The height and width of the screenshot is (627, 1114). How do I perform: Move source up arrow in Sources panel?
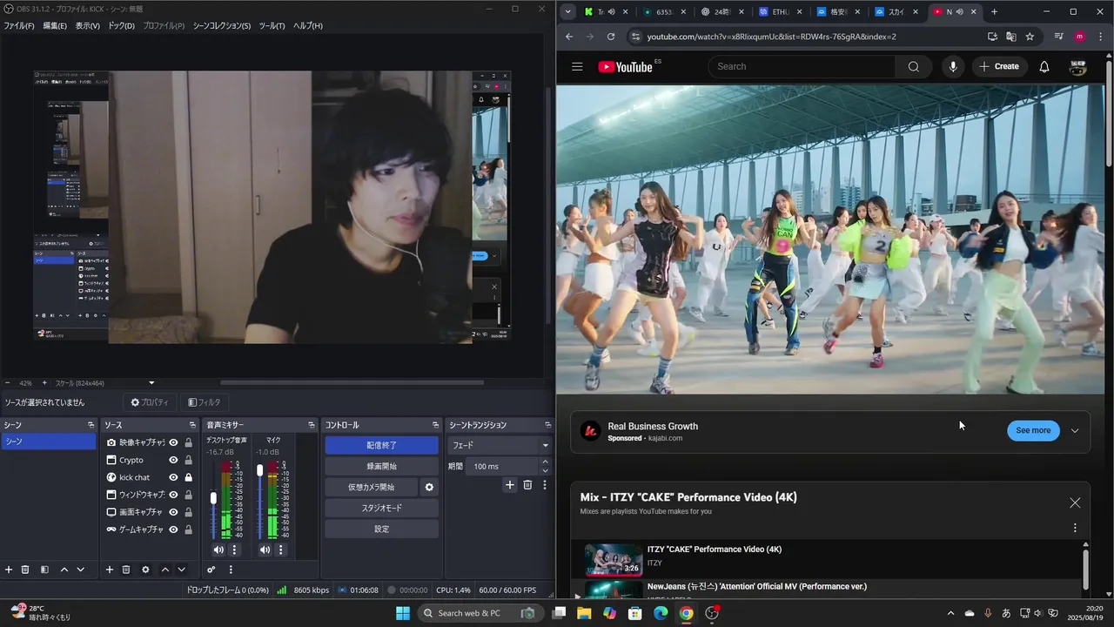click(164, 570)
